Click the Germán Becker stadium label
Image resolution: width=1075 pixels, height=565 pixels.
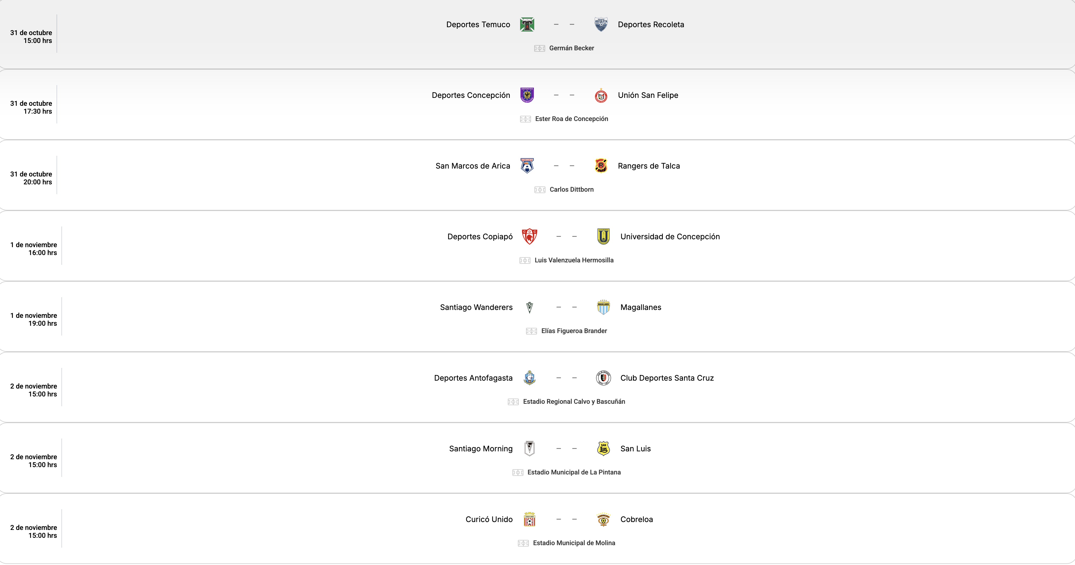(x=571, y=48)
